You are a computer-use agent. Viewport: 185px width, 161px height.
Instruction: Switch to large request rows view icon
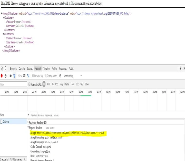coord(24,76)
